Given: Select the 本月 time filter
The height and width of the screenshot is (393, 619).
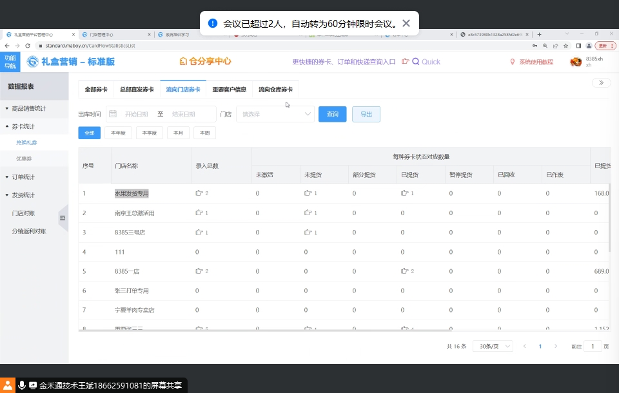Looking at the screenshot, I should [x=178, y=133].
